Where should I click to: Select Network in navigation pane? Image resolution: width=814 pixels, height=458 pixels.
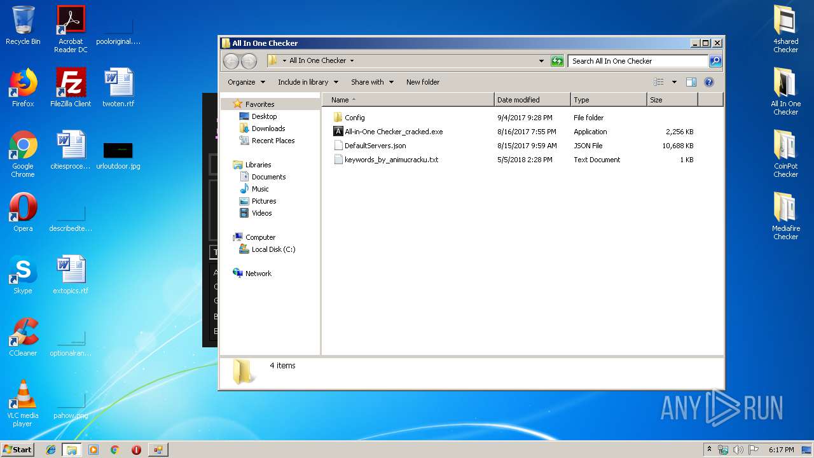(x=258, y=274)
